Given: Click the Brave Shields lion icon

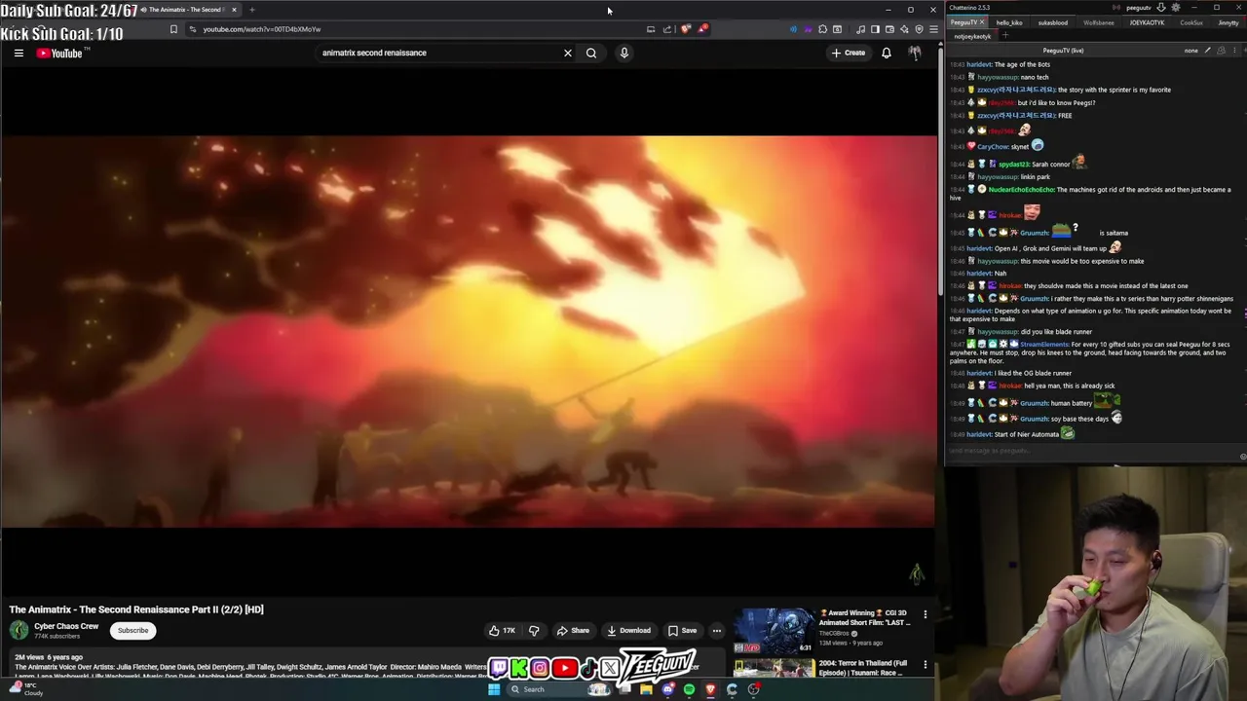Looking at the screenshot, I should click(686, 29).
